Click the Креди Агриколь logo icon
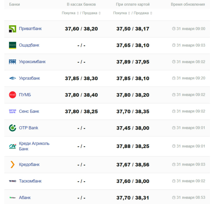 12,146
